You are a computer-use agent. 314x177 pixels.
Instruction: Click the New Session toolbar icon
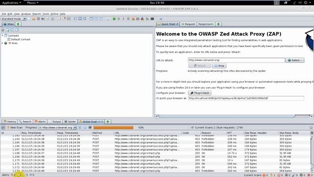click(29, 19)
